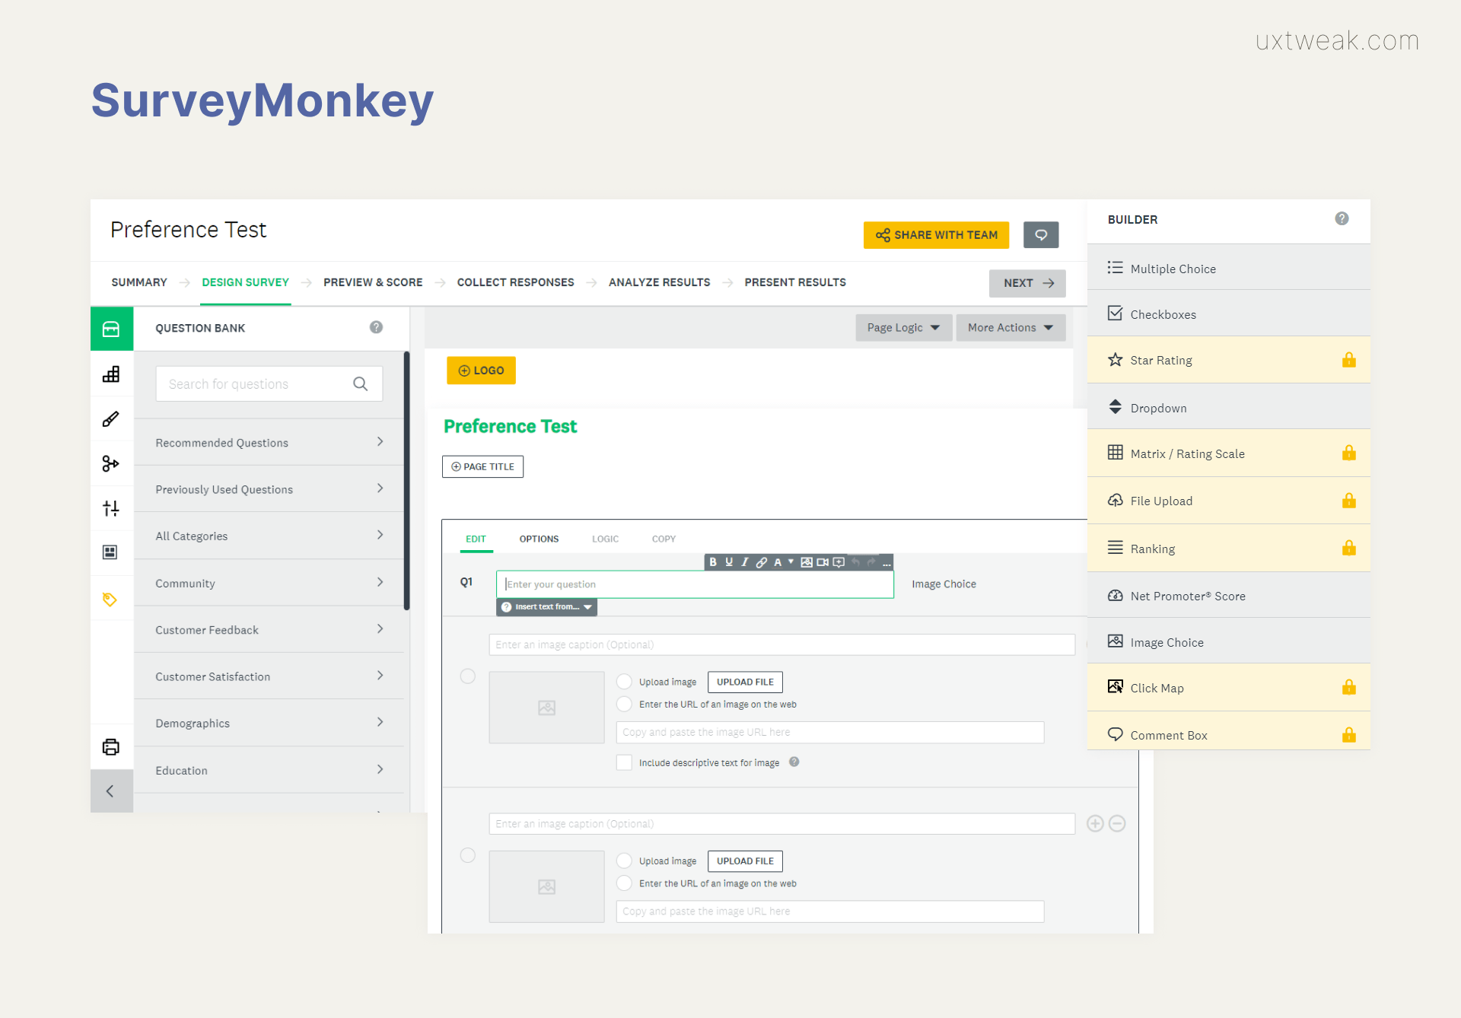Viewport: 1461px width, 1018px height.
Task: Click the Star Rating lock icon
Action: coord(1348,360)
